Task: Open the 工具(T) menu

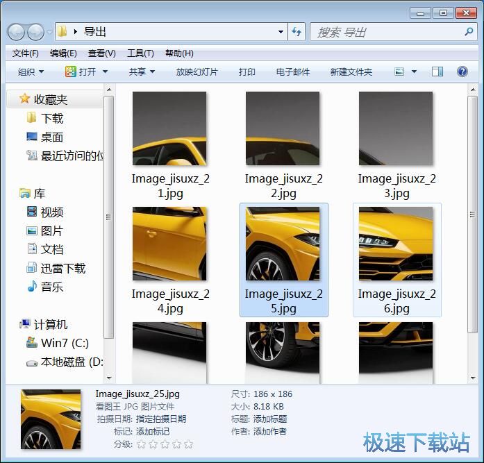Action: [140, 53]
